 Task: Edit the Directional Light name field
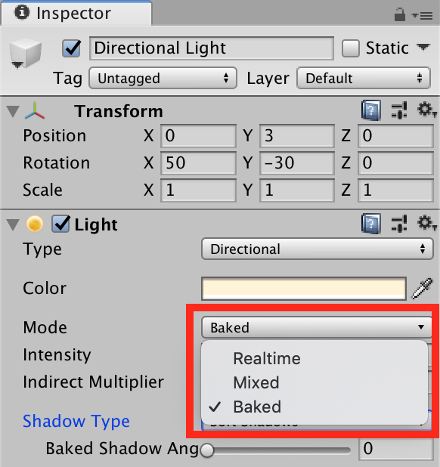tap(212, 48)
